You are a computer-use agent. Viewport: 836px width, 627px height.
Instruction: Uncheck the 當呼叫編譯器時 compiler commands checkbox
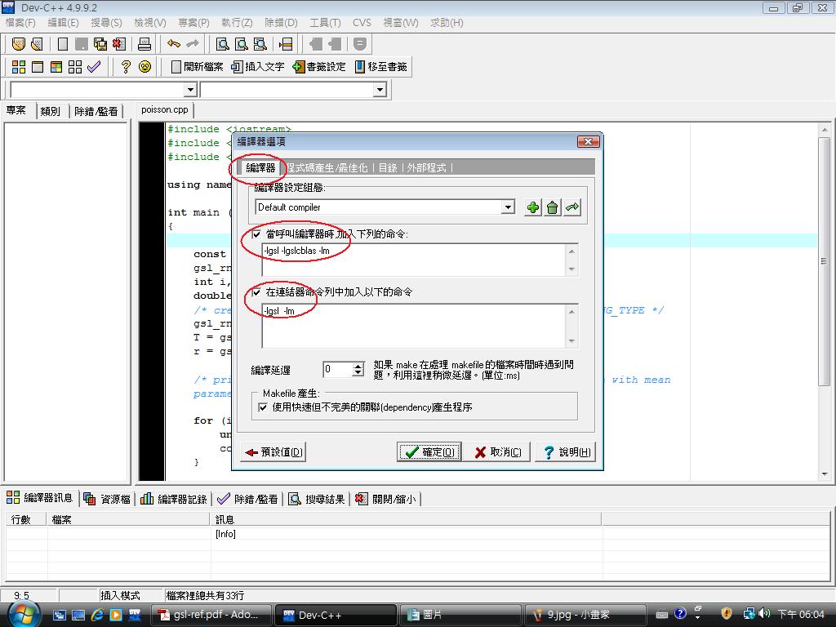point(257,234)
